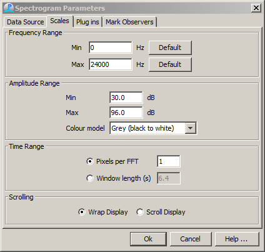
Task: Click the amplitude Min dB field
Action: pos(126,98)
